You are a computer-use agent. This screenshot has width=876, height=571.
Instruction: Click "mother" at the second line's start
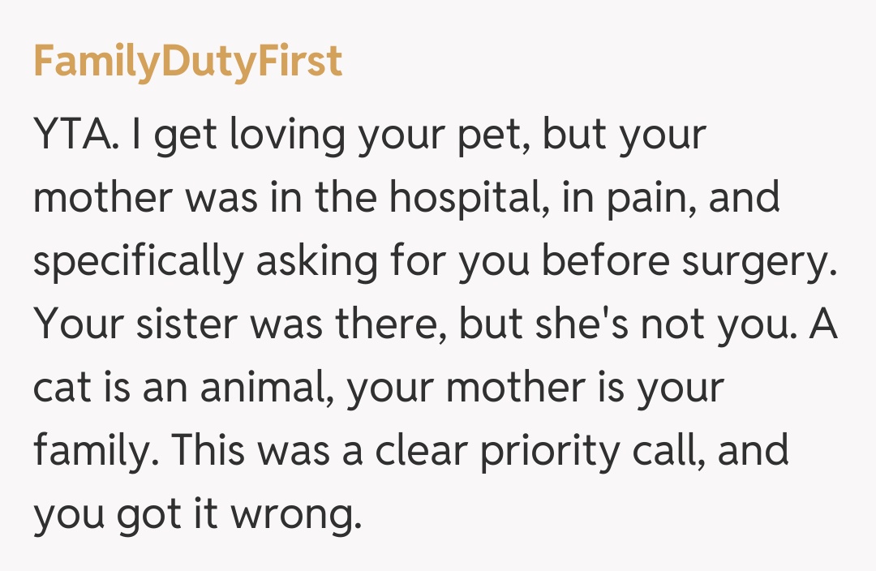click(102, 199)
